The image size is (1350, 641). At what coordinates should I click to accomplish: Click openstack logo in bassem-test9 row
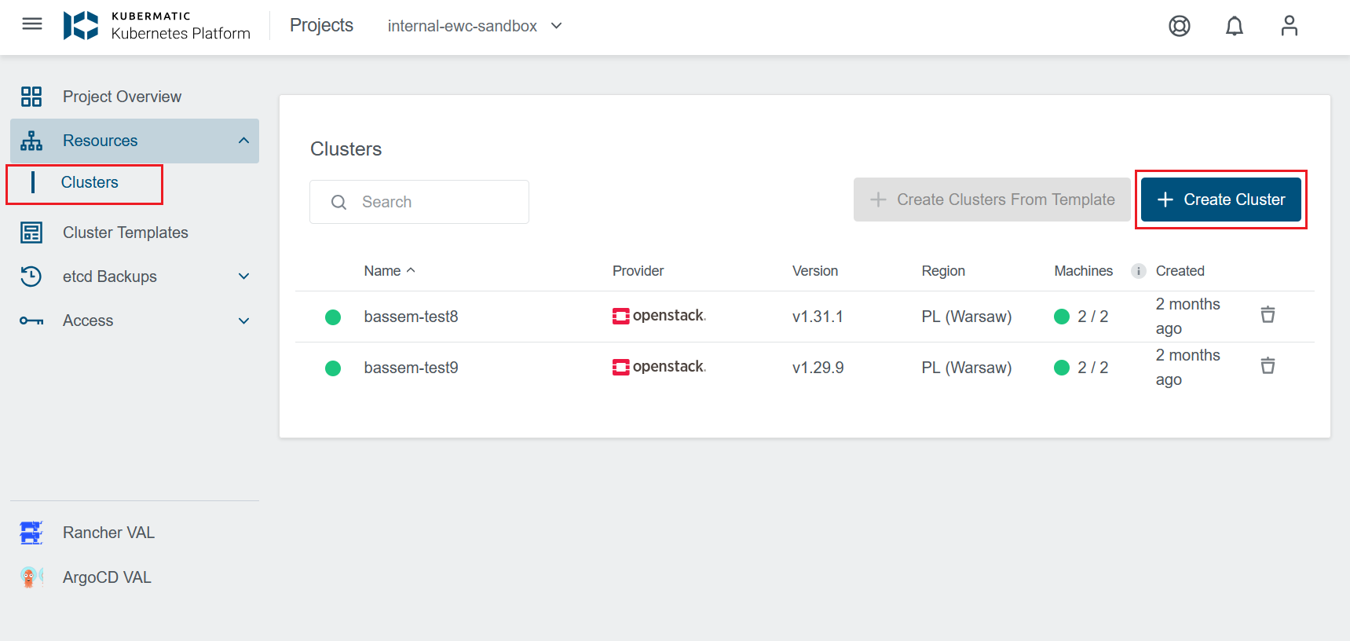[x=660, y=367]
